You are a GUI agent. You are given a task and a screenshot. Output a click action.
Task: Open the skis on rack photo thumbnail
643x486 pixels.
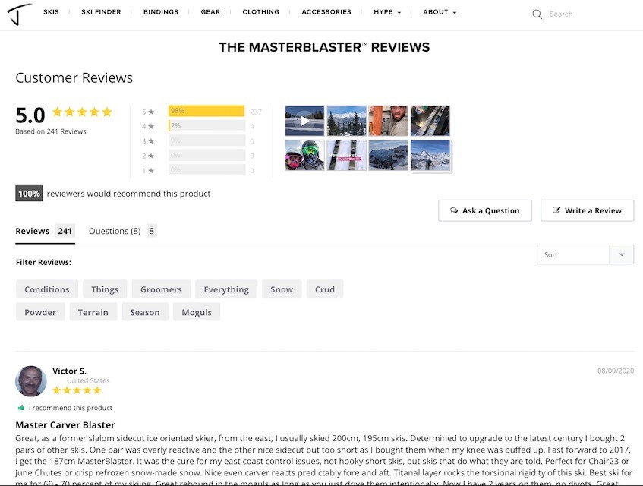(430, 121)
